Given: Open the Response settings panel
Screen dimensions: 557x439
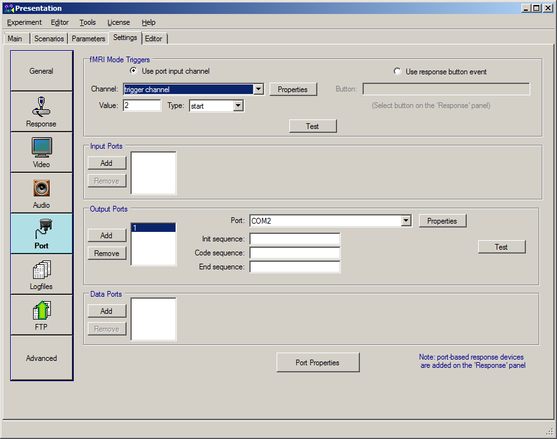Looking at the screenshot, I should click(41, 112).
